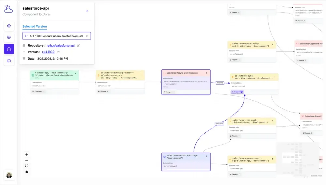Viewport: 326px width, 185px height.
Task: Toggle the canvas interactivity lock
Action: pos(27,172)
